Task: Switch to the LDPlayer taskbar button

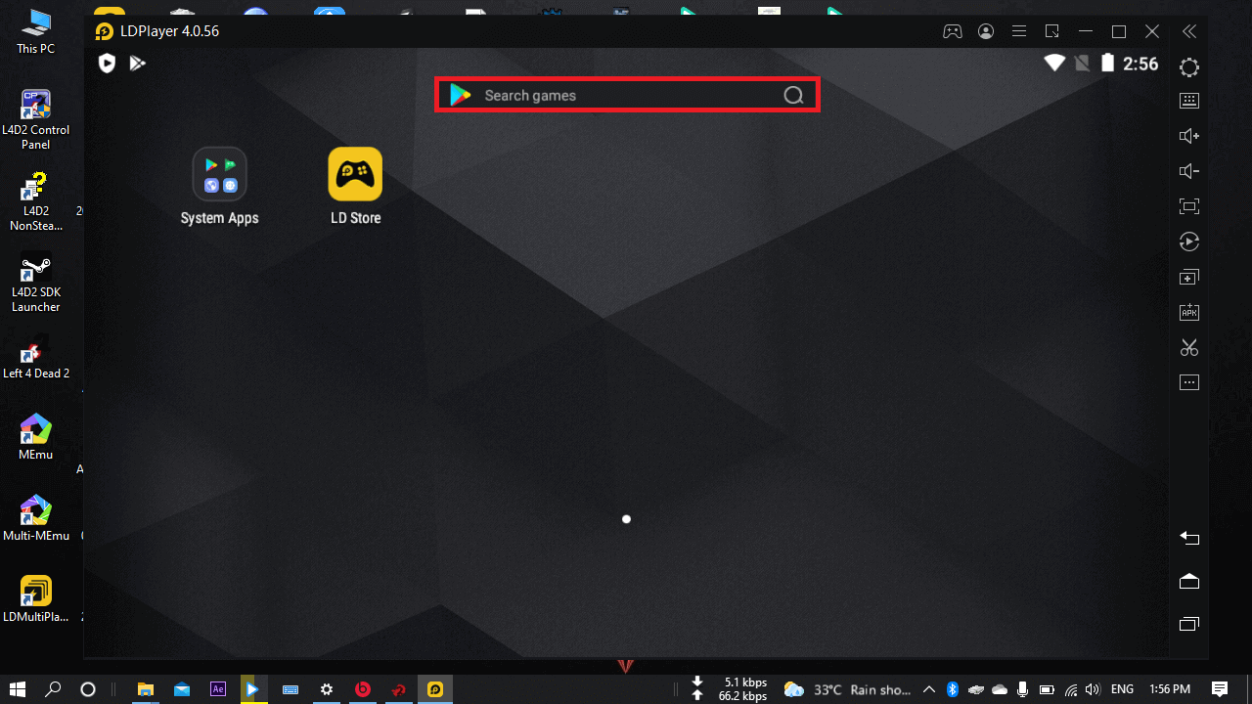Action: point(435,689)
